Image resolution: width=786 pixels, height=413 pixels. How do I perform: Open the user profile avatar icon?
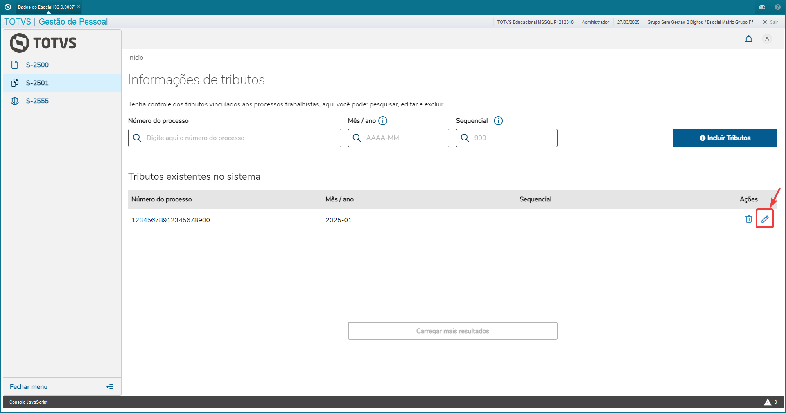pyautogui.click(x=767, y=39)
